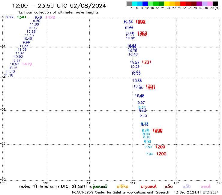Viewport: 222px width, 195px height.
Task: Click the green time label '1341'
Action: [x=22, y=17]
